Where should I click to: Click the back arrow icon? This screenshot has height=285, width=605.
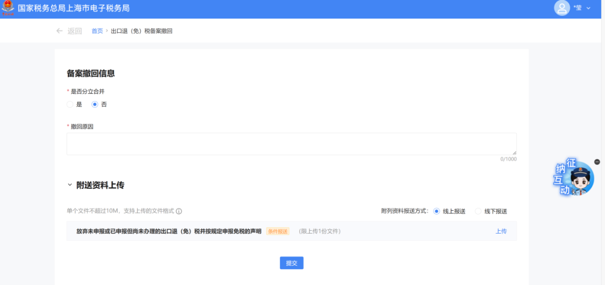pos(59,31)
